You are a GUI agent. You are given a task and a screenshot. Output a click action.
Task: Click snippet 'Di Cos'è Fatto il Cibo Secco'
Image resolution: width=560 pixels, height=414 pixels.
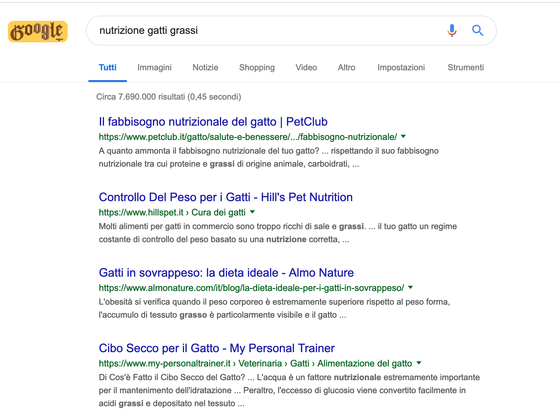click(x=289, y=390)
